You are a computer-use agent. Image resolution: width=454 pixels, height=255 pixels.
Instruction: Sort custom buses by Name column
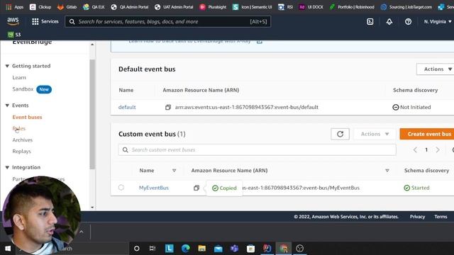click(x=174, y=171)
